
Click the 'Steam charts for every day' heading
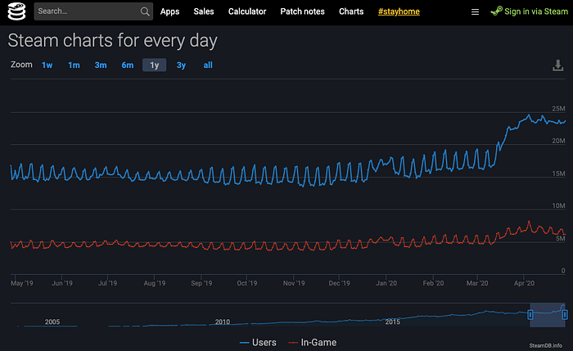(113, 40)
